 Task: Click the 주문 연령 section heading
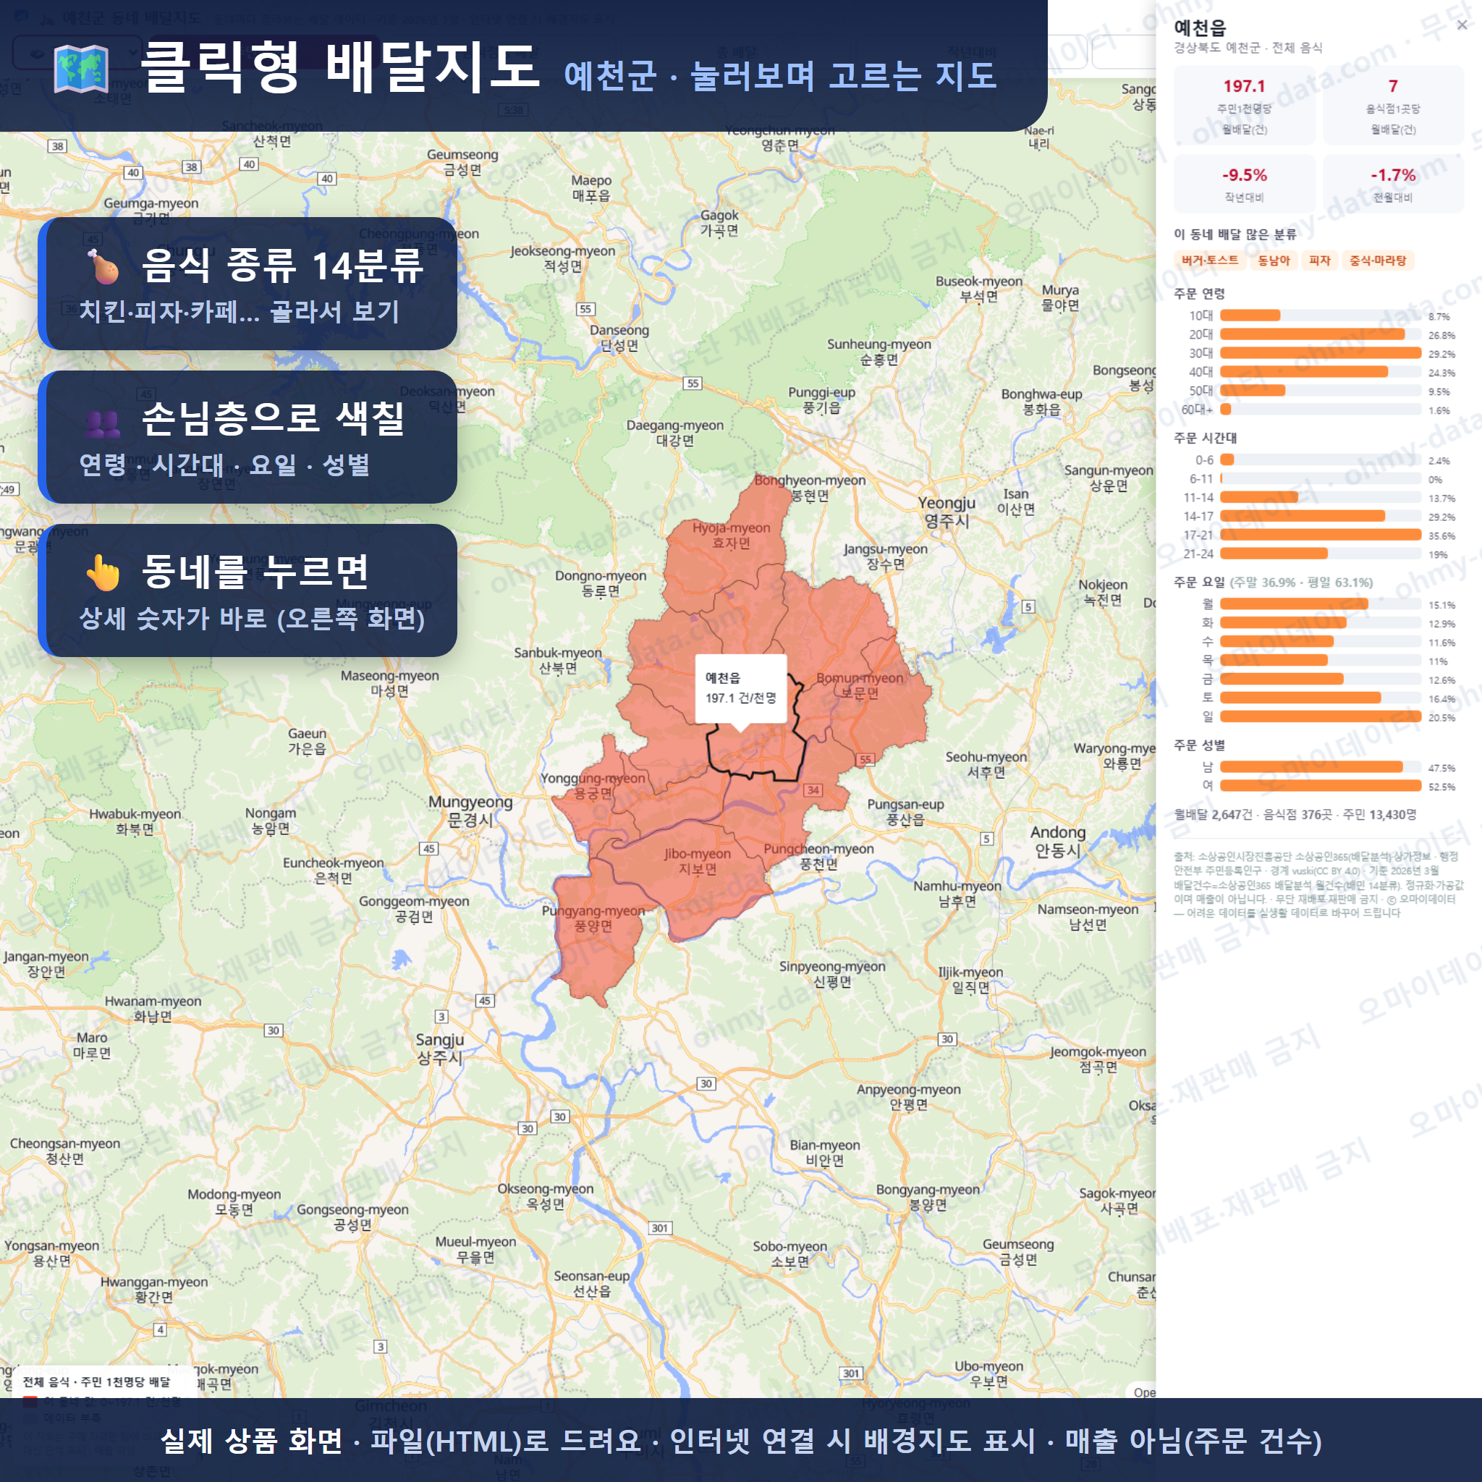(1199, 294)
